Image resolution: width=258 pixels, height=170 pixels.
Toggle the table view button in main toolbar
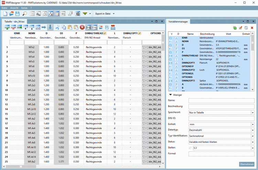(57, 14)
